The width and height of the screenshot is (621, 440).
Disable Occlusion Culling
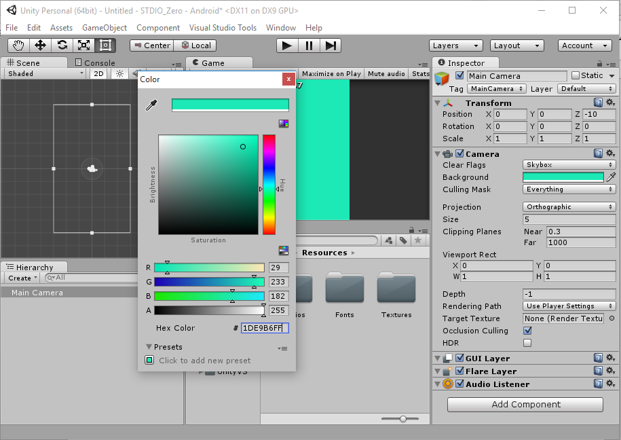pos(527,331)
